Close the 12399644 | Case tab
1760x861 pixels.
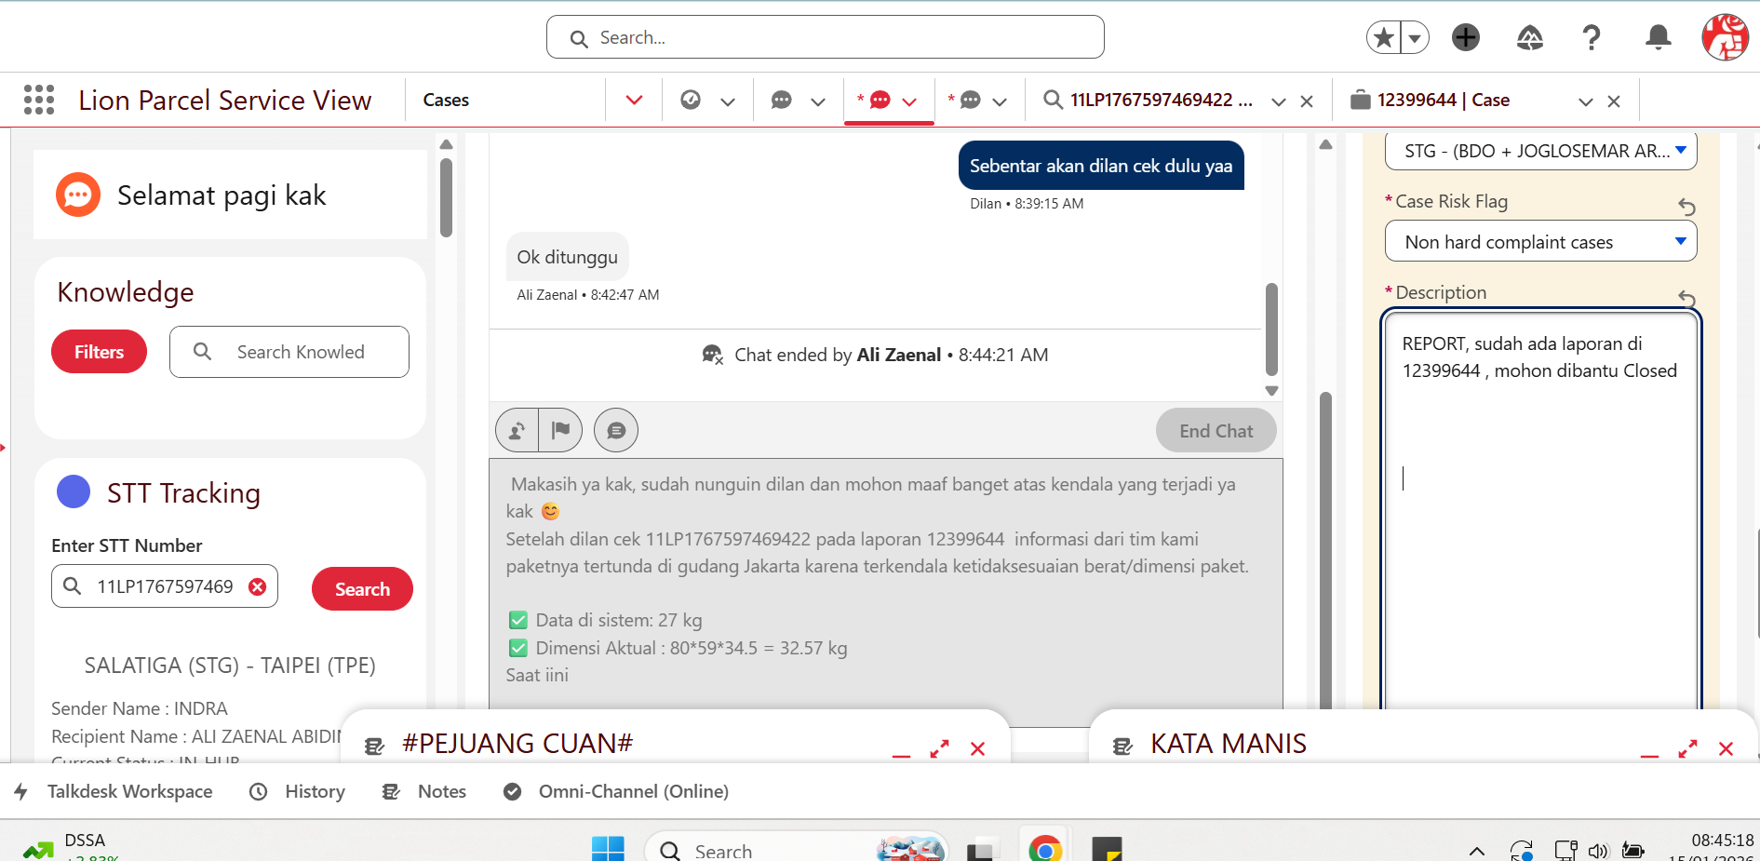coord(1614,101)
